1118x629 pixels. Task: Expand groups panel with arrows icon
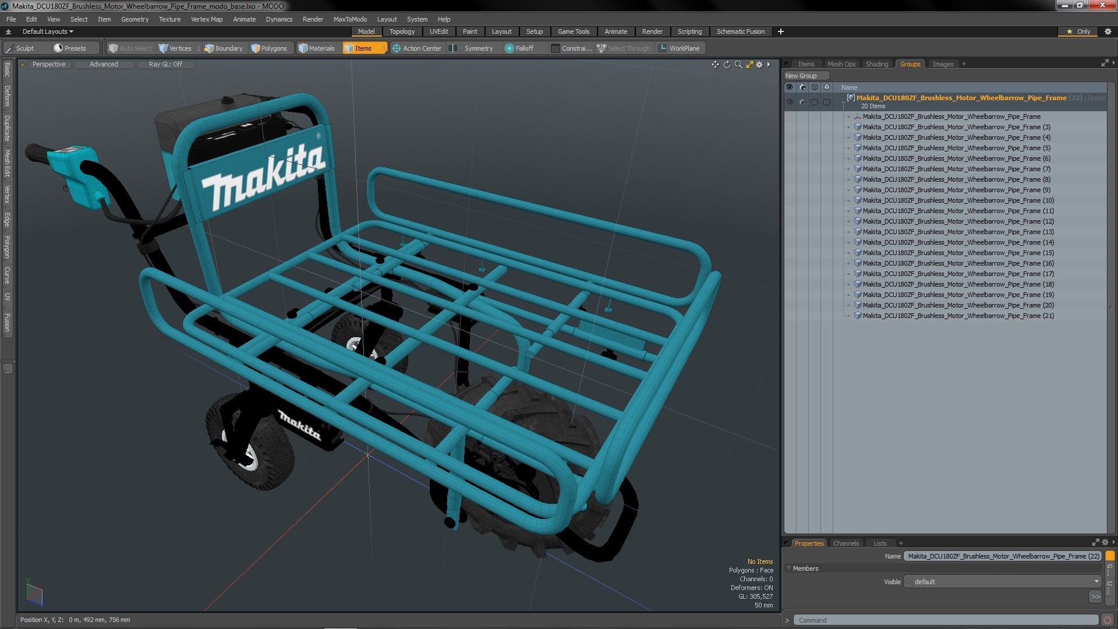tap(1105, 63)
